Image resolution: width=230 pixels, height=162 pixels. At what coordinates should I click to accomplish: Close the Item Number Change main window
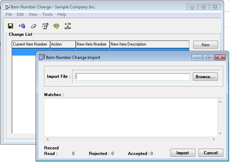[215, 7]
